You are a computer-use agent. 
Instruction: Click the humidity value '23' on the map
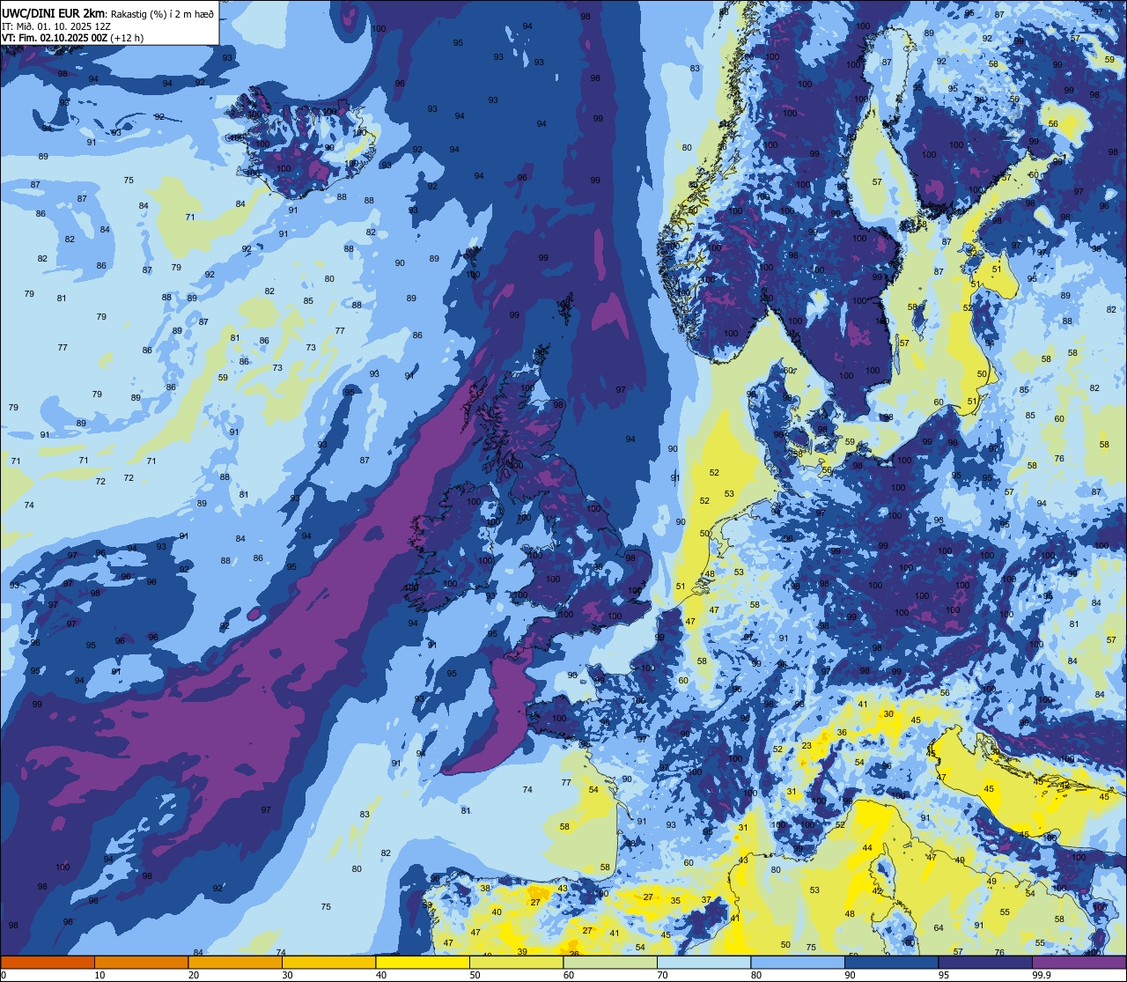click(x=807, y=746)
